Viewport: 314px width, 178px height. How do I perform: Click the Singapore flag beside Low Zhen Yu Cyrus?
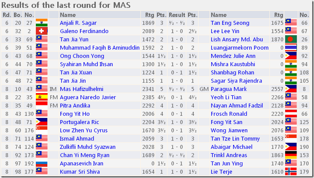42,130
